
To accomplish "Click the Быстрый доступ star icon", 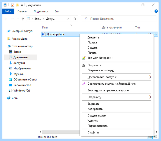I will pos(9,31).
